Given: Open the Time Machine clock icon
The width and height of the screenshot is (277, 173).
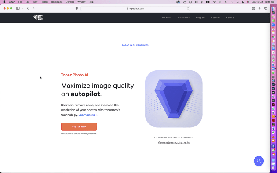Looking at the screenshot, I should pyautogui.click(x=232, y=2).
